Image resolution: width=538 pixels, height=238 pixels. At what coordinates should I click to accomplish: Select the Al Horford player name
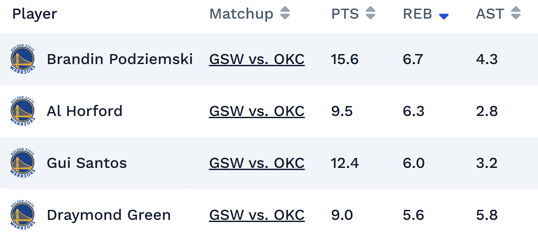click(x=85, y=111)
